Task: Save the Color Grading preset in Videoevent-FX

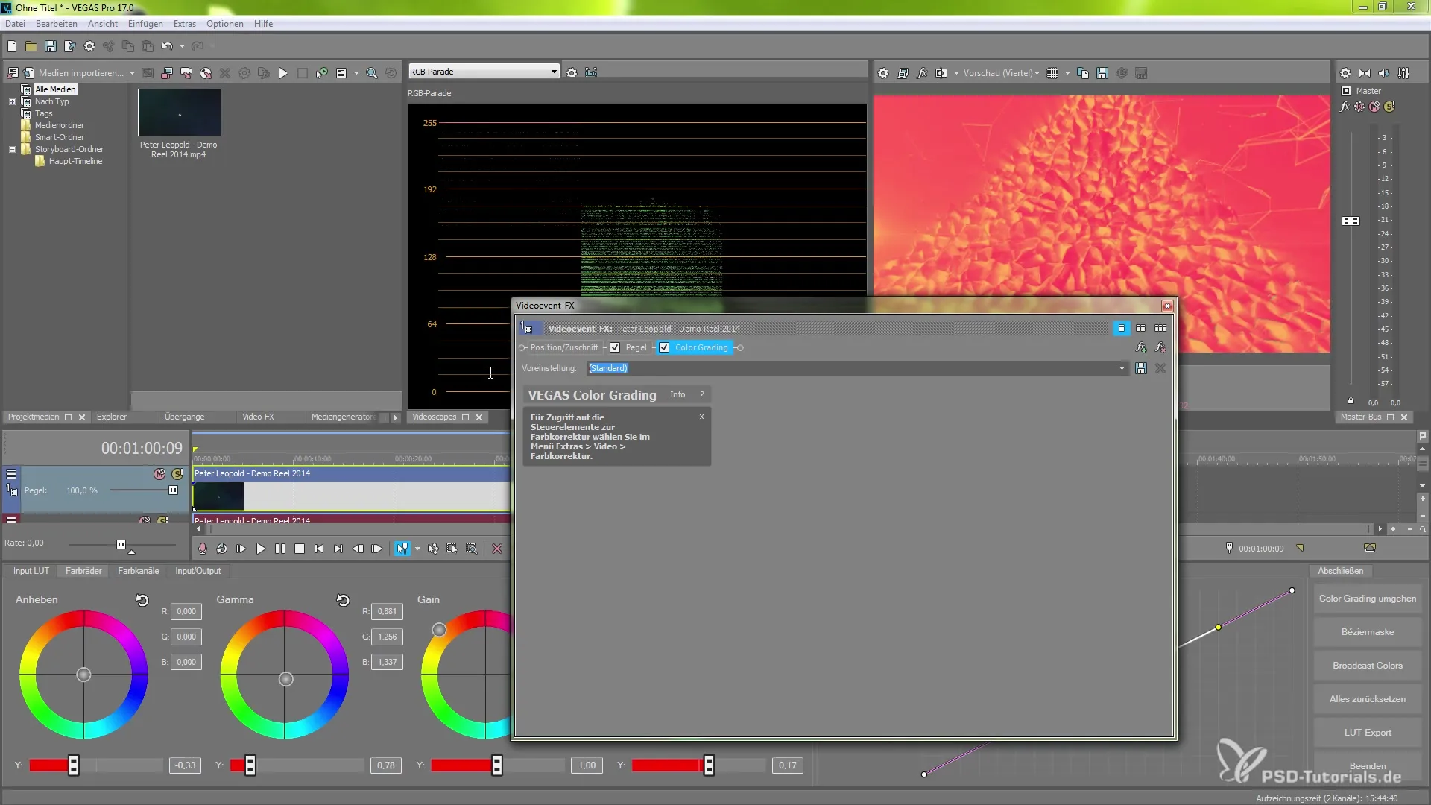Action: [x=1141, y=368]
